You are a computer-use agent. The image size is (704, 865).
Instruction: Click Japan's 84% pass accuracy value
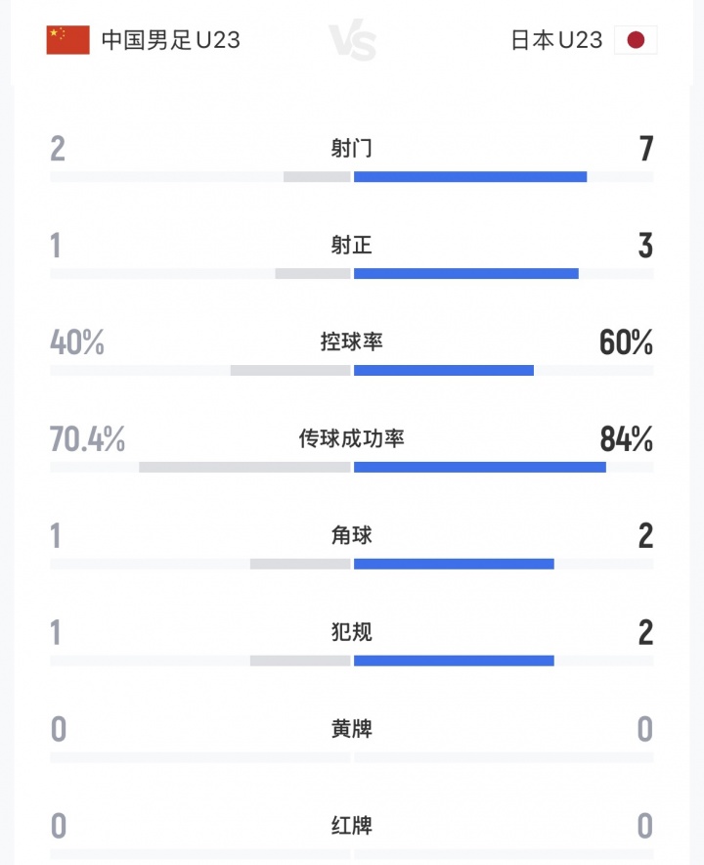[x=626, y=440]
